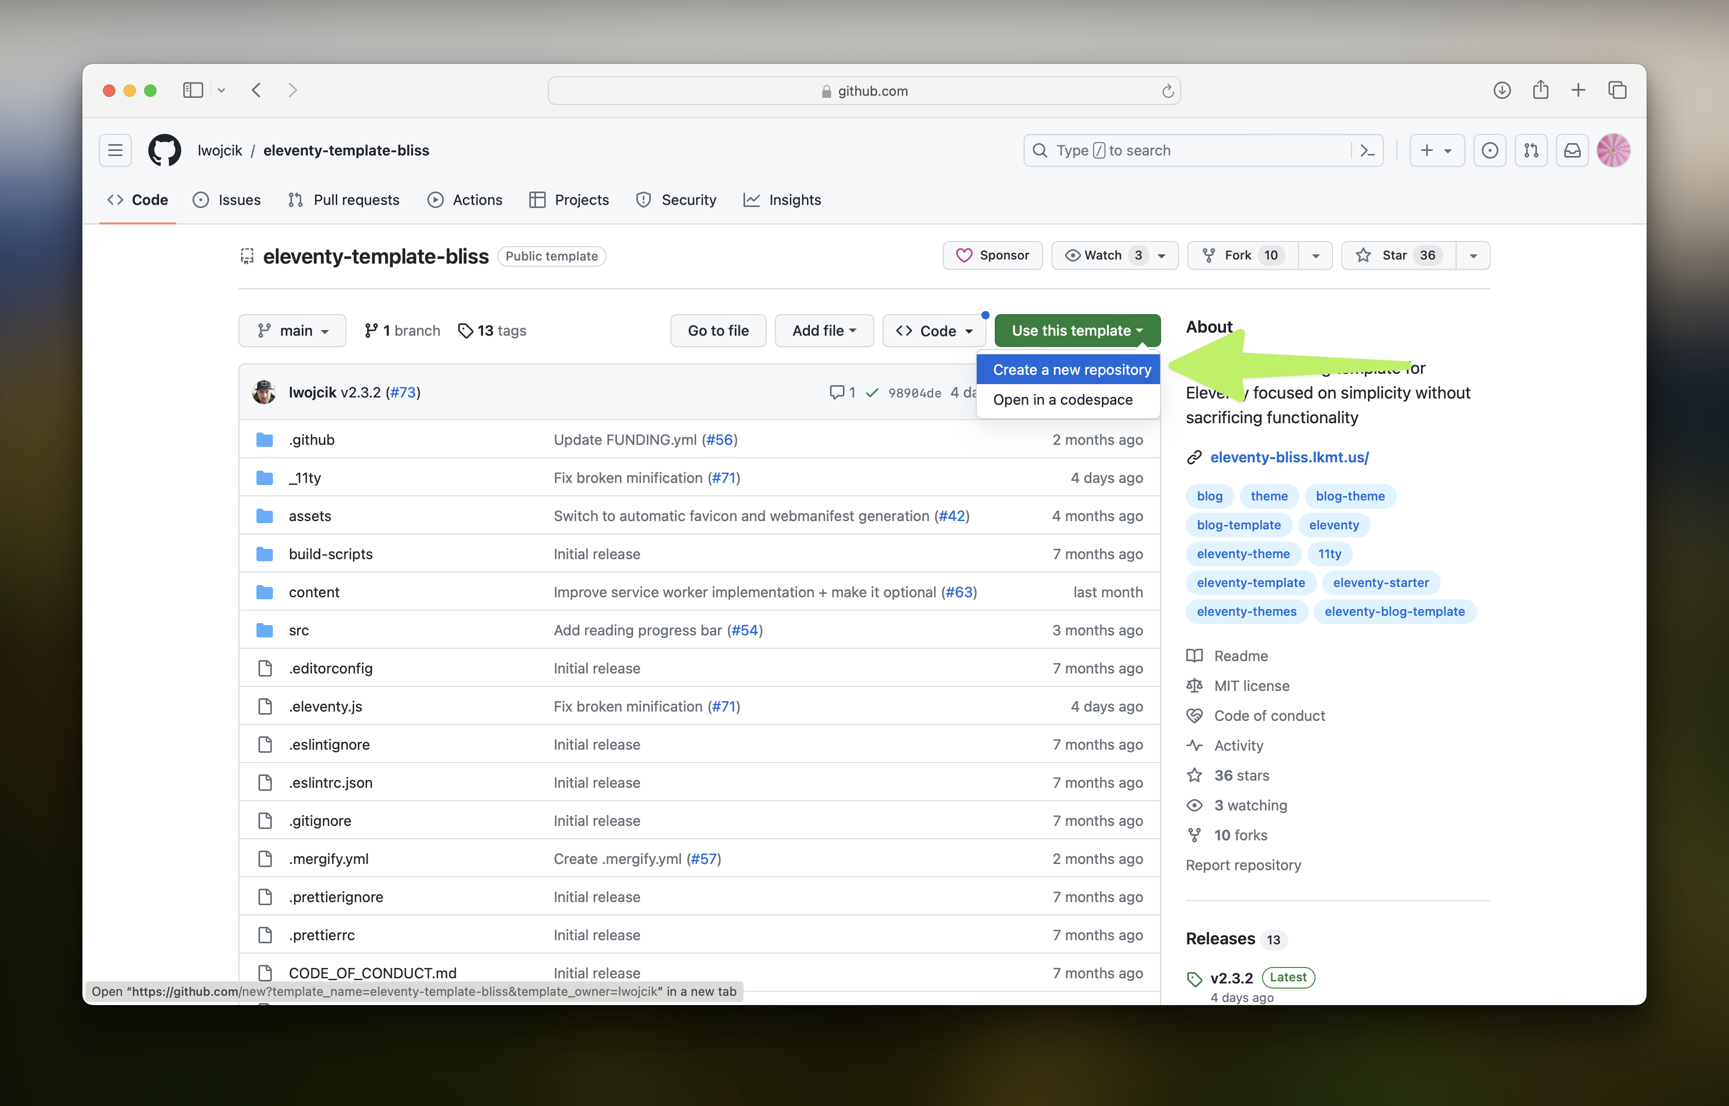Expand the main branch dropdown
1729x1106 pixels.
click(x=292, y=331)
